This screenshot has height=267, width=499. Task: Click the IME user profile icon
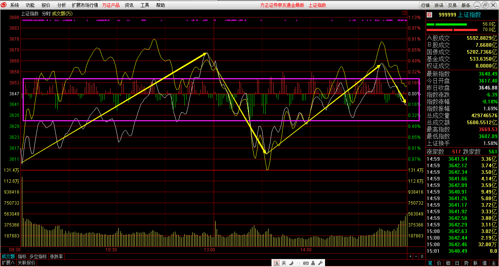pos(313,263)
